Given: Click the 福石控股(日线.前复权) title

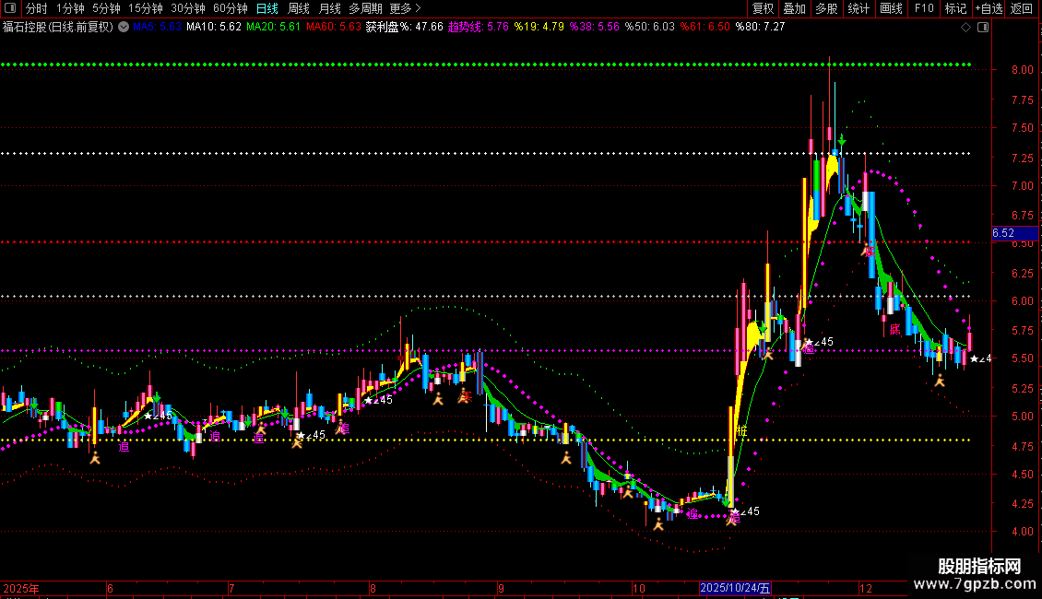Looking at the screenshot, I should (58, 27).
